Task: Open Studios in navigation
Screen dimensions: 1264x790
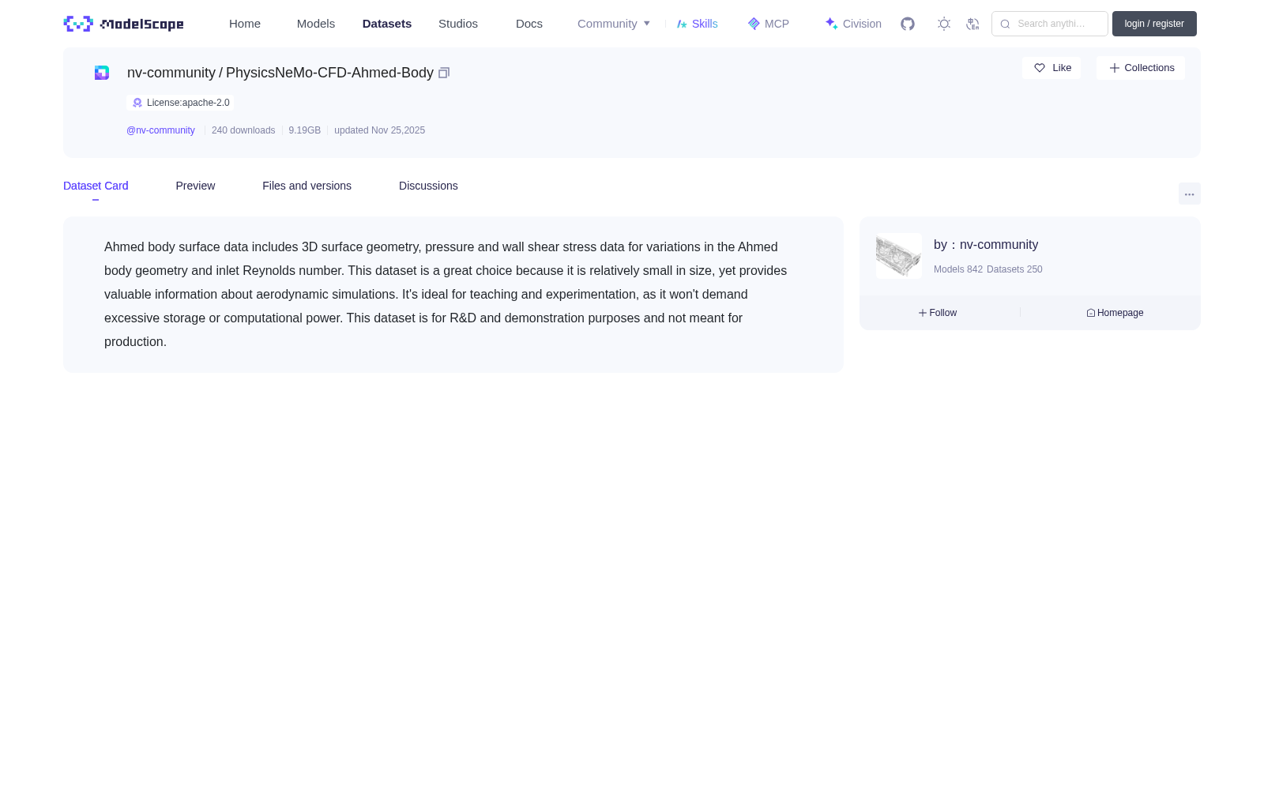Action: 458,24
